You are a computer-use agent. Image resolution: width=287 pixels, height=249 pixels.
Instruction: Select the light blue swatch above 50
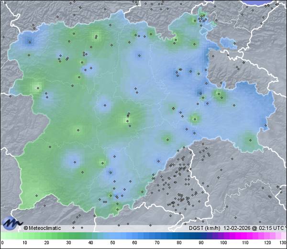(113, 236)
